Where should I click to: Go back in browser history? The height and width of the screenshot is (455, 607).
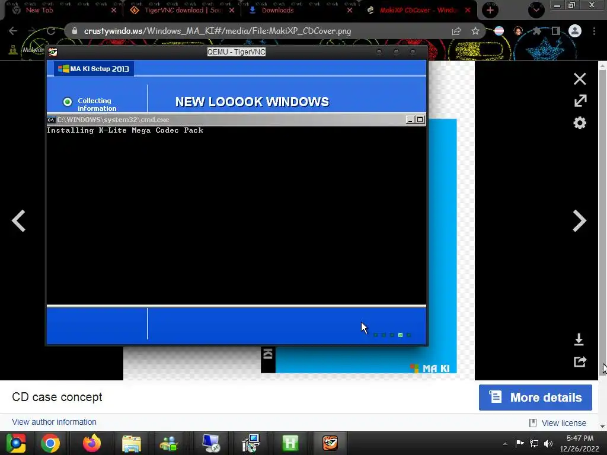click(13, 31)
